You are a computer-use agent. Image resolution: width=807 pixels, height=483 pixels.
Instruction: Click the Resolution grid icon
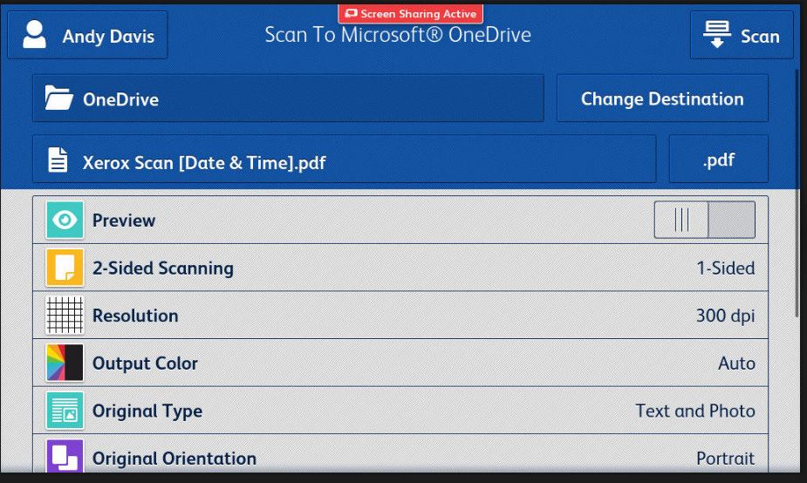click(x=65, y=316)
